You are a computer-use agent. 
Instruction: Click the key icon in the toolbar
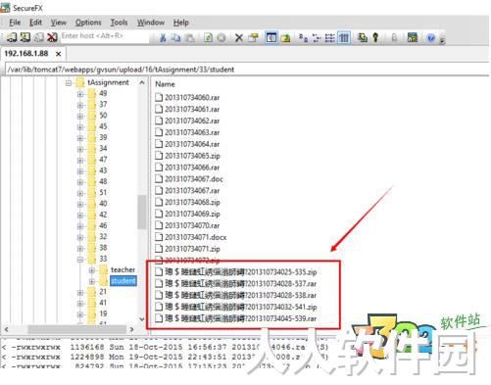pos(375,37)
